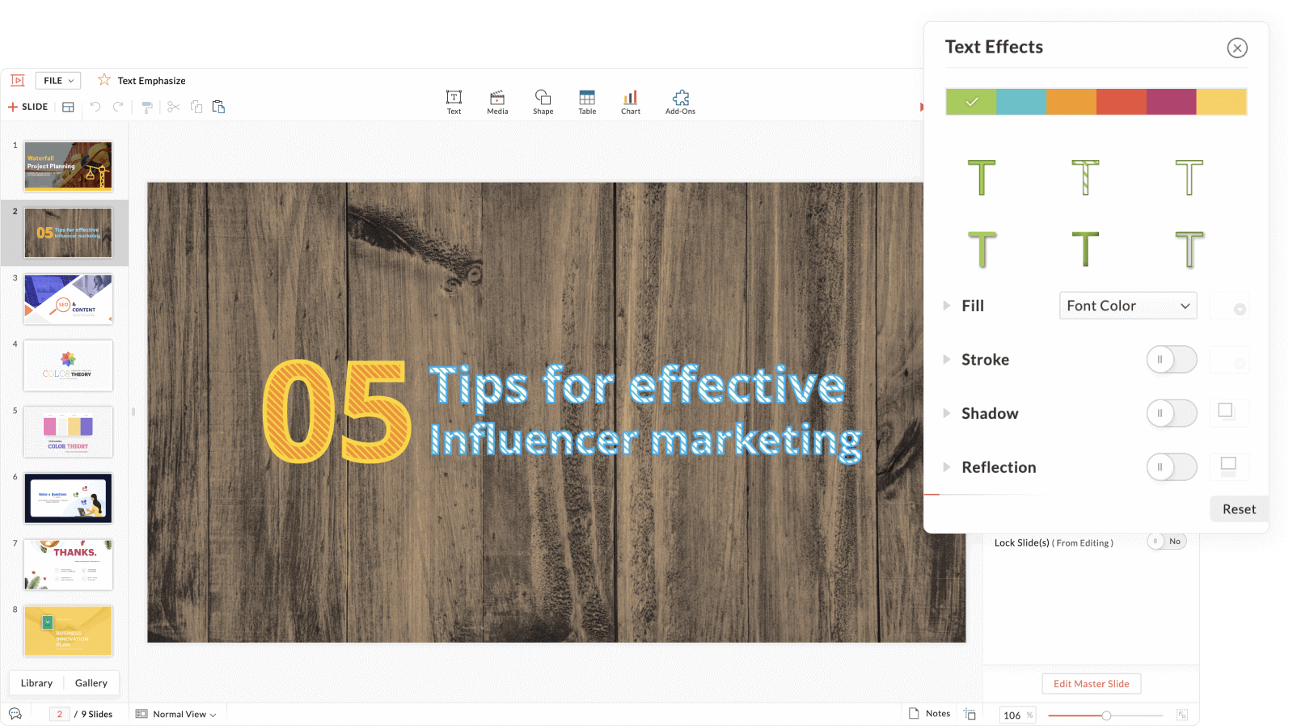Screen dimensions: 1297x726
Task: Select the Shape tool
Action: coord(543,102)
